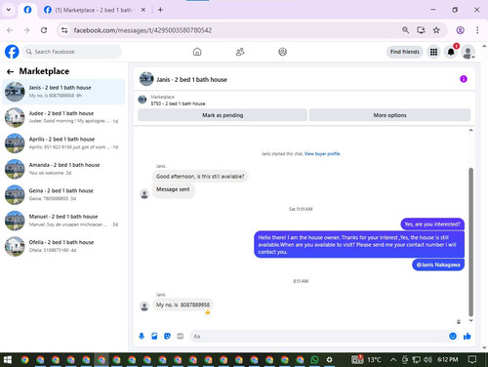Click the attach photo icon

coord(154,336)
